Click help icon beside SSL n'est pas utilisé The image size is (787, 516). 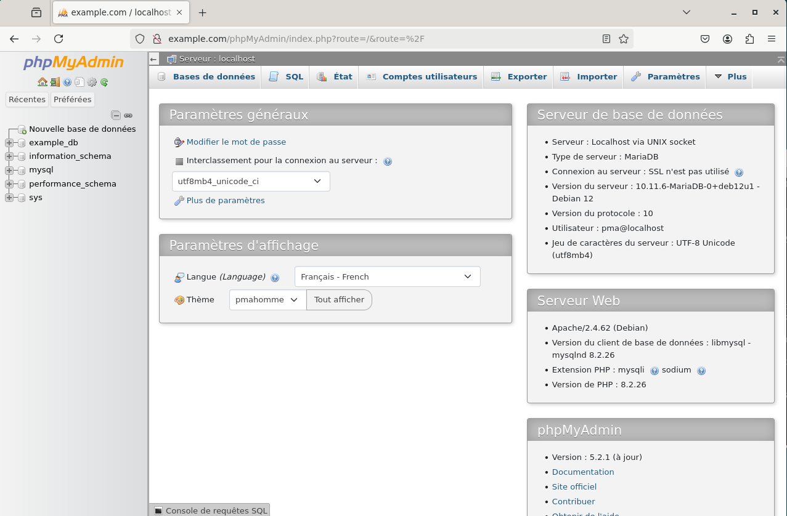pyautogui.click(x=739, y=173)
